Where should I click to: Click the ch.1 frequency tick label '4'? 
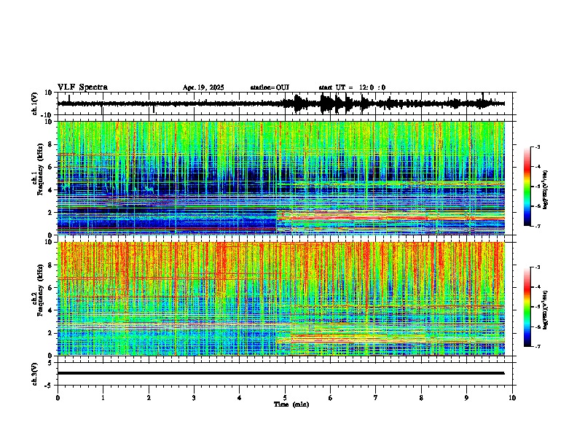50,190
